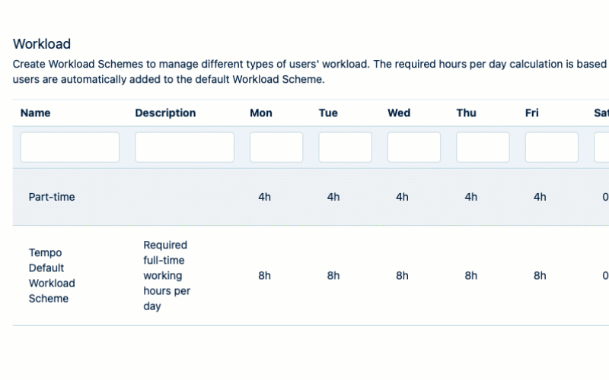
Task: Open the Part-time workload scheme
Action: [x=52, y=197]
